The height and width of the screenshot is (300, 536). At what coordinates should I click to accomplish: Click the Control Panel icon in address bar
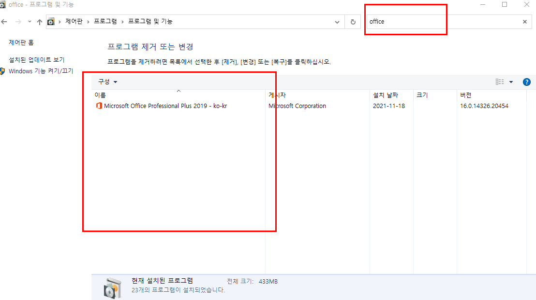[51, 22]
